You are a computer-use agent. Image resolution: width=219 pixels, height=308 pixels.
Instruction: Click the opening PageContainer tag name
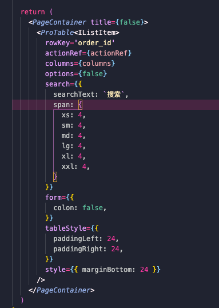[59, 22]
